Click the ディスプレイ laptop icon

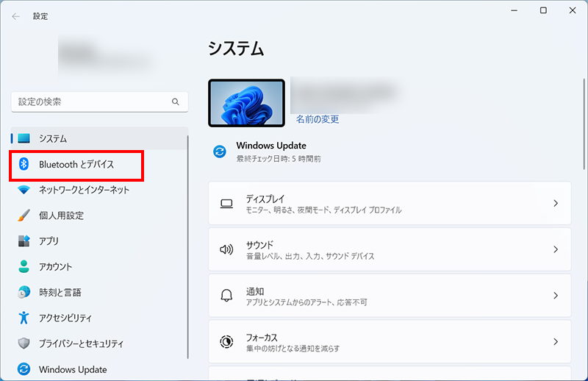coord(226,204)
